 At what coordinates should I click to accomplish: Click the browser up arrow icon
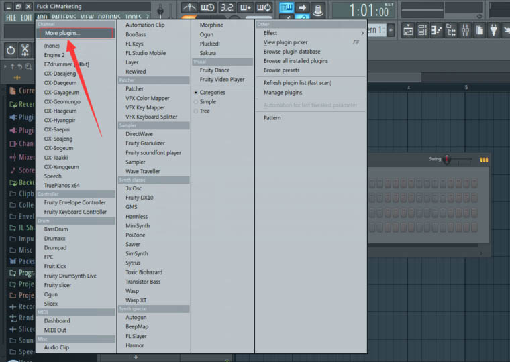[x=12, y=66]
